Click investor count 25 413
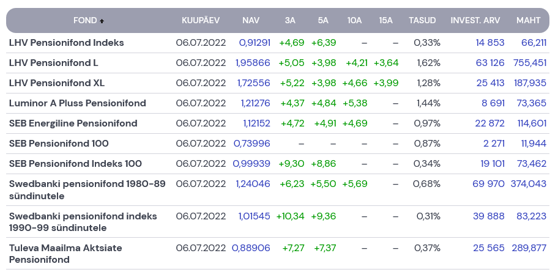The height and width of the screenshot is (275, 558). (x=490, y=83)
